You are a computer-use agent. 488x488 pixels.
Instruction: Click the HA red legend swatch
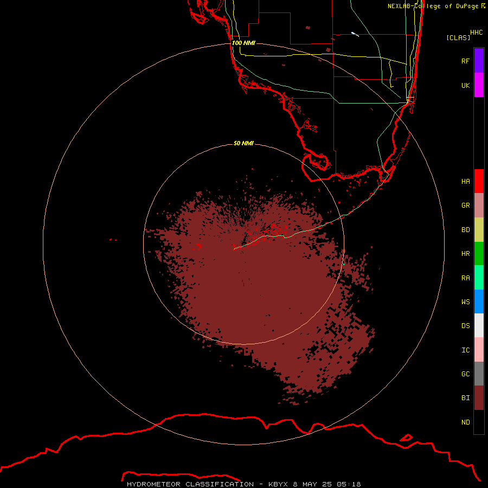479,181
